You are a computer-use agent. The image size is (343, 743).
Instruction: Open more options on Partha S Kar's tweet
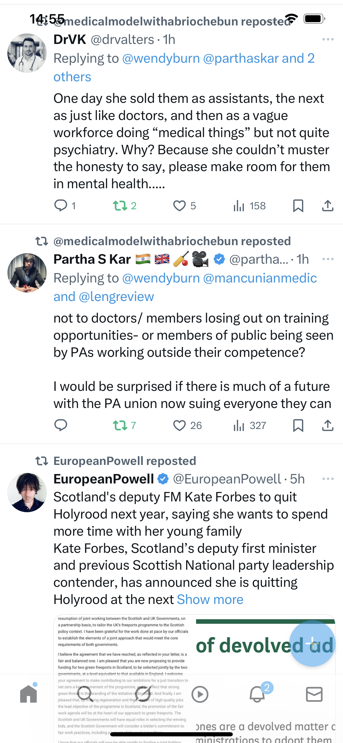point(328,259)
